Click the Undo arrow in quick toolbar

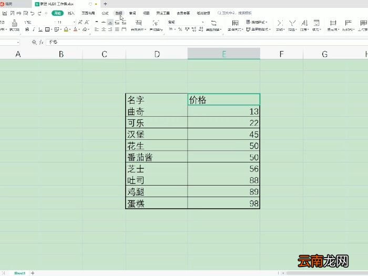point(33,13)
